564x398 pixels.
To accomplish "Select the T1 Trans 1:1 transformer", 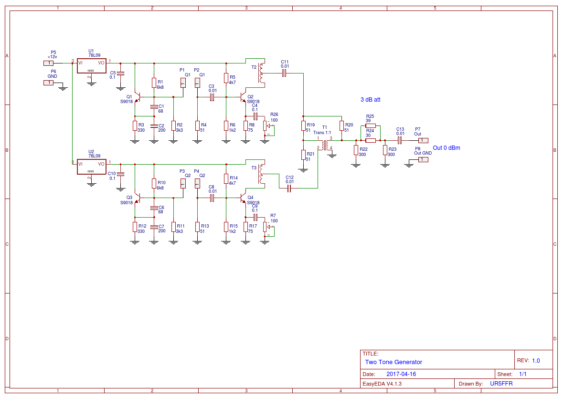I will pyautogui.click(x=326, y=144).
